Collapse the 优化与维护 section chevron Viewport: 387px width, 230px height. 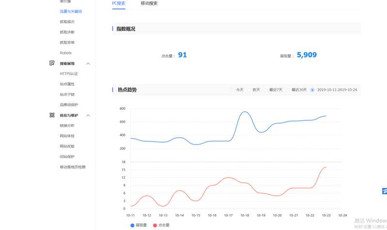pos(88,115)
